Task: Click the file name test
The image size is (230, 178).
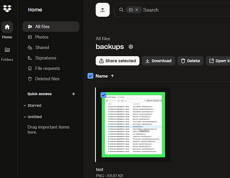Action: point(100,170)
